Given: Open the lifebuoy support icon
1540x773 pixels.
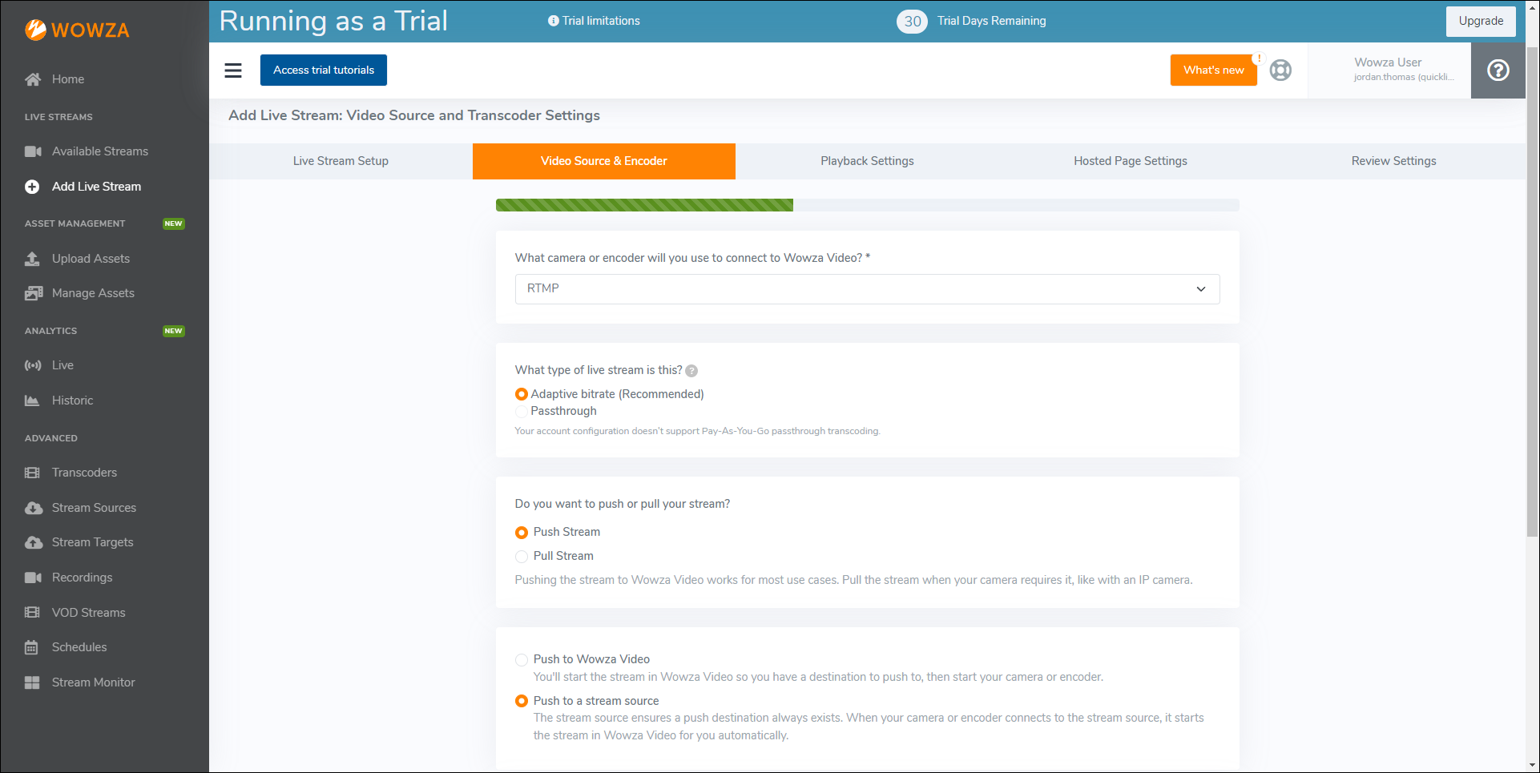Looking at the screenshot, I should tap(1280, 70).
